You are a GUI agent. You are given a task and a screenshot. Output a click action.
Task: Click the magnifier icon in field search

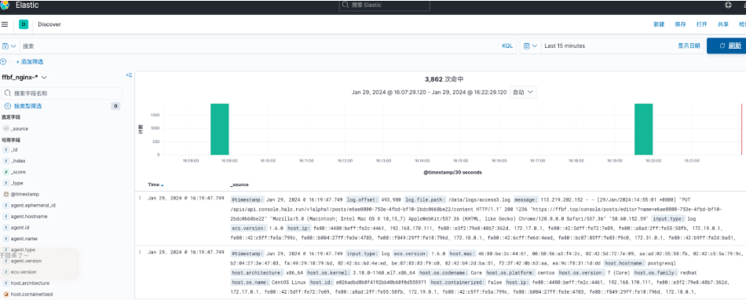pos(8,93)
